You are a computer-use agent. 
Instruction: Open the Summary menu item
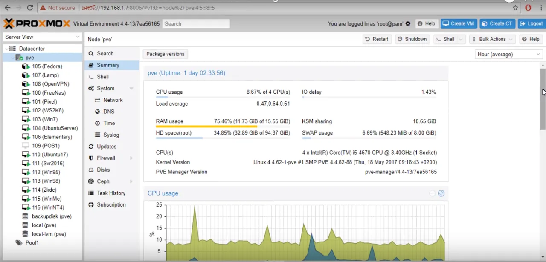(112, 65)
